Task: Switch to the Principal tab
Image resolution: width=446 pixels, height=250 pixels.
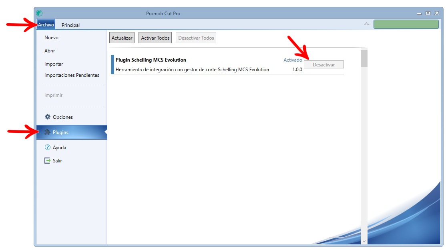Action: coord(70,25)
